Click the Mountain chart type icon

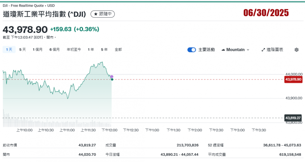[223, 50]
